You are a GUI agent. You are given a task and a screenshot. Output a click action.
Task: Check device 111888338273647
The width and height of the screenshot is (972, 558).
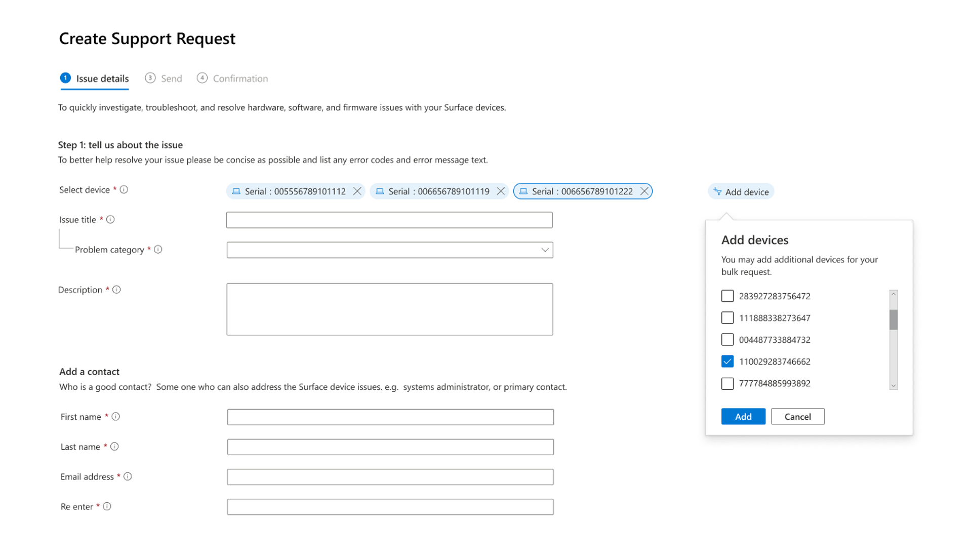[727, 318]
